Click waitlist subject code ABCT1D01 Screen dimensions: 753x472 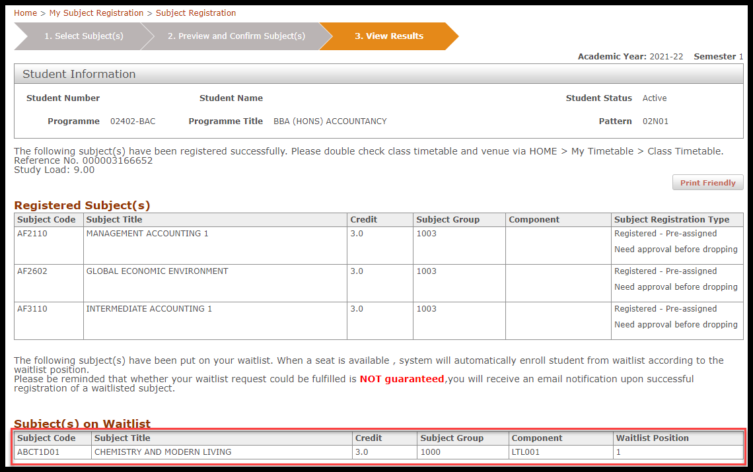38,452
